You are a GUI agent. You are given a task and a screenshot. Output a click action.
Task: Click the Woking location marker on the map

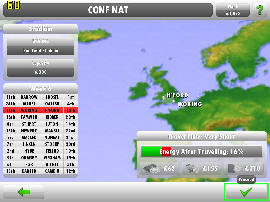pos(174,101)
